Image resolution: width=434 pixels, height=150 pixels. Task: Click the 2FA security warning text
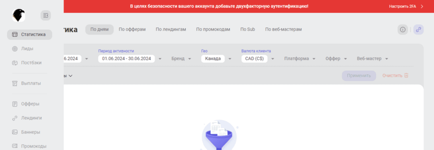tap(219, 6)
